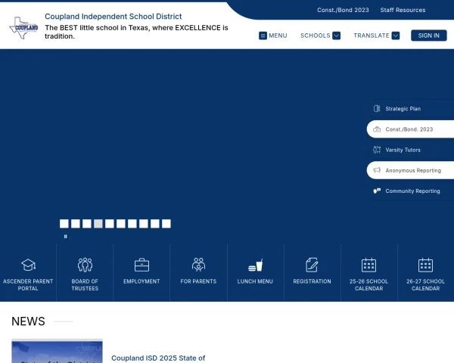454x363 pixels.
Task: Select the Employment briefcase icon
Action: [141, 265]
